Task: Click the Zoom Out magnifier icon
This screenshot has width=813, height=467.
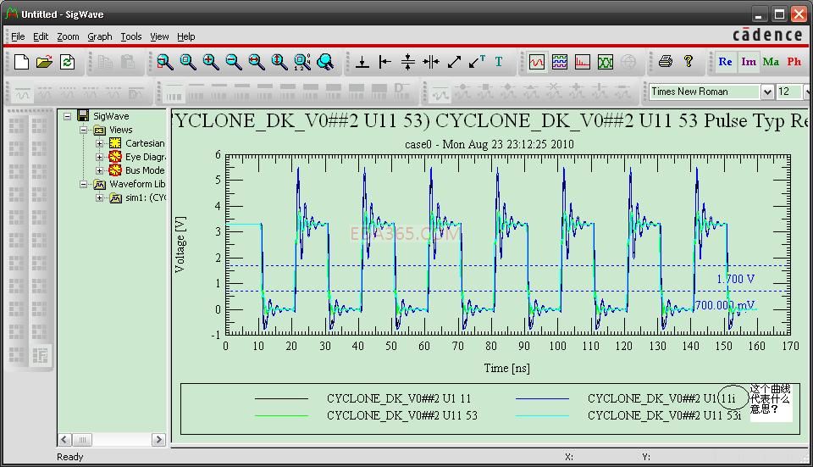Action: [x=233, y=62]
